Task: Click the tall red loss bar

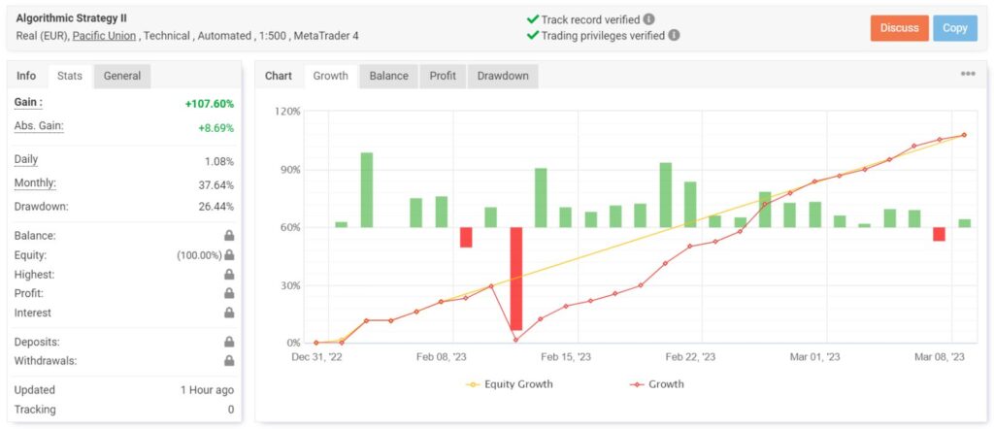Action: pos(515,279)
